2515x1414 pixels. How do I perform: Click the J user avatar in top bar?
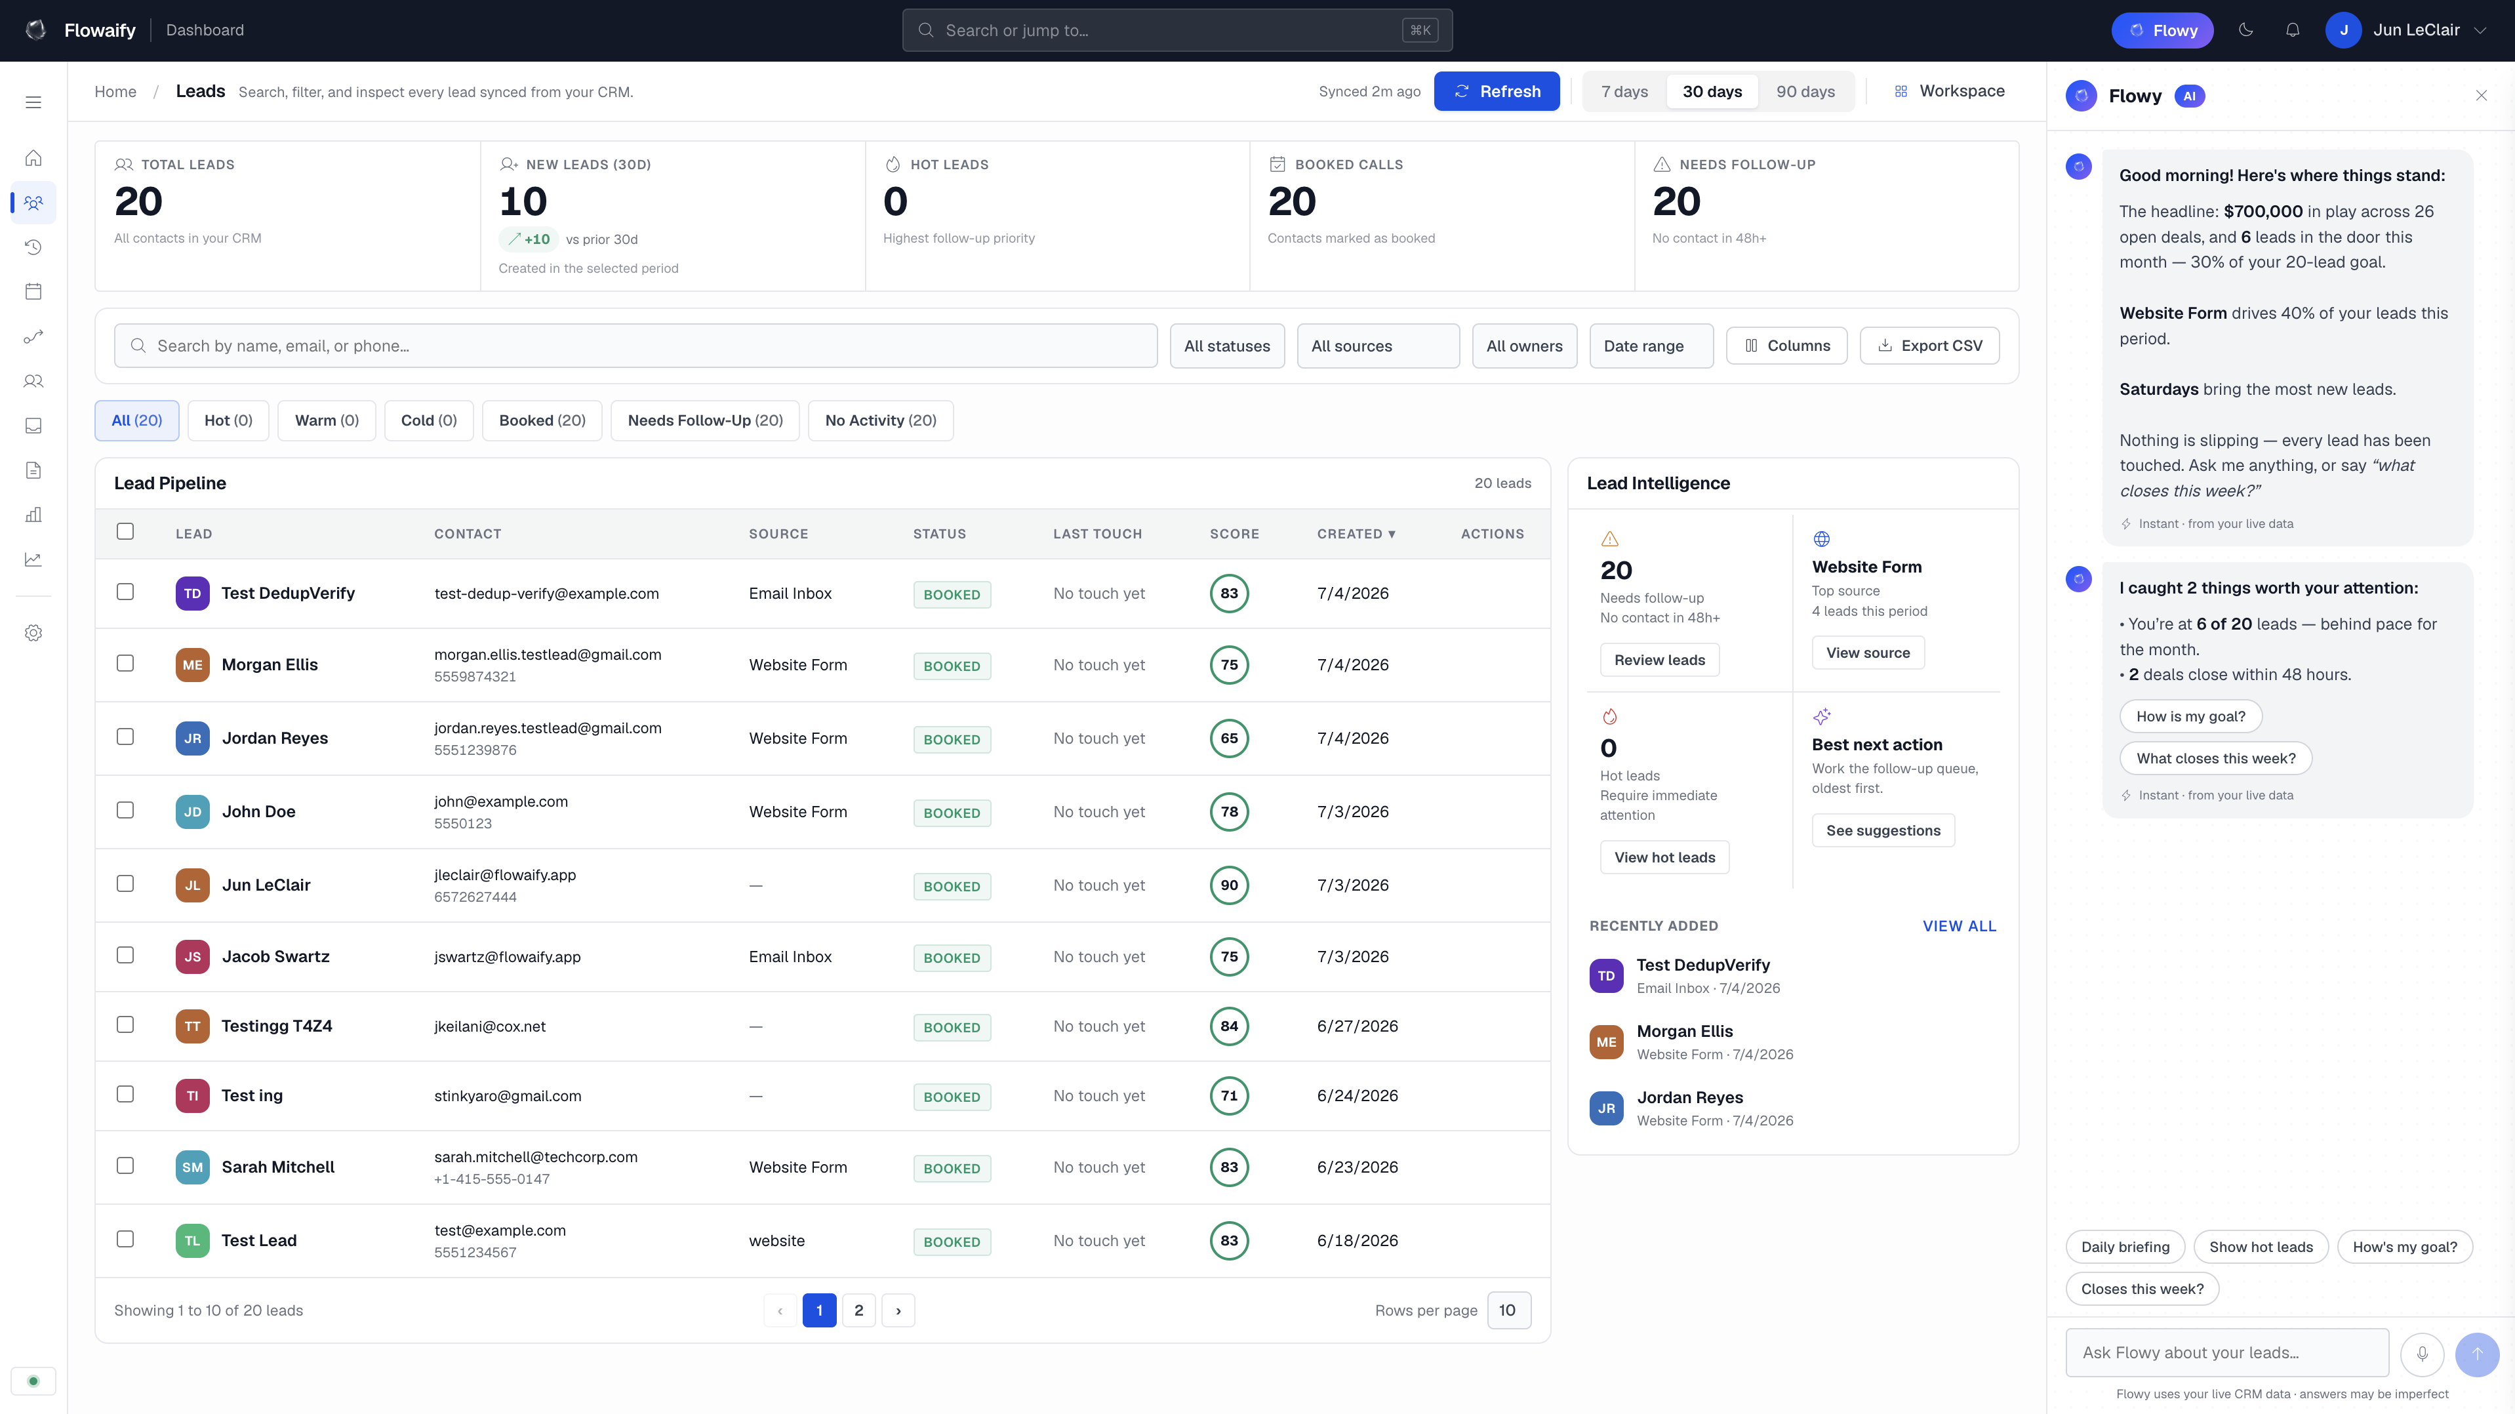2343,30
